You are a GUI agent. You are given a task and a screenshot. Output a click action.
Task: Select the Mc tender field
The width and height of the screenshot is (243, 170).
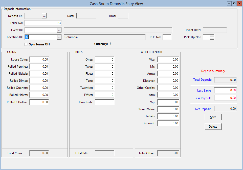point(168,67)
